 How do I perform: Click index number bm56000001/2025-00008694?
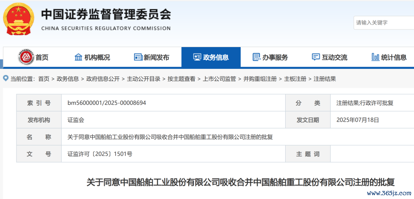click(107, 103)
